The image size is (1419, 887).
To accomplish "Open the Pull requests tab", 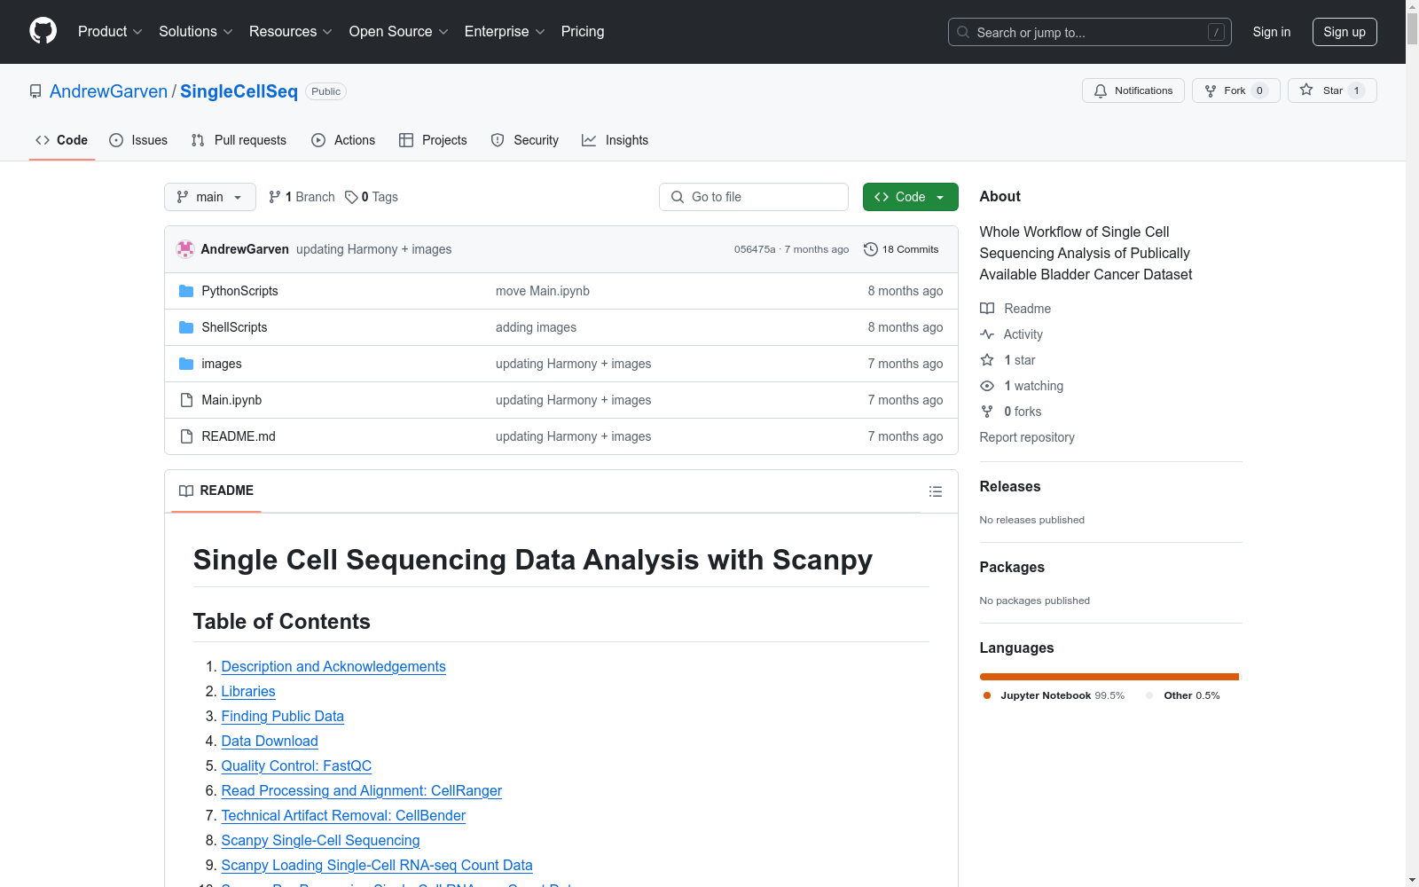I will tap(239, 140).
